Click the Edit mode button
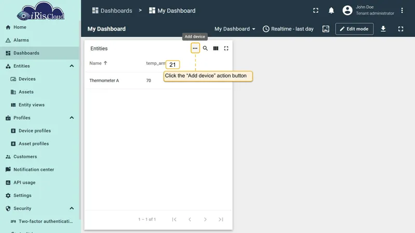415x233 pixels. pos(354,29)
